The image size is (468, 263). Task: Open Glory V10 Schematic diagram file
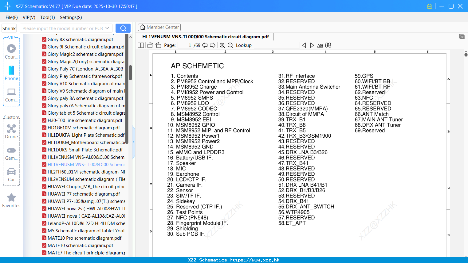(83, 84)
